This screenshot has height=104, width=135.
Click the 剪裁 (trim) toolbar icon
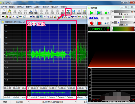(68, 12)
